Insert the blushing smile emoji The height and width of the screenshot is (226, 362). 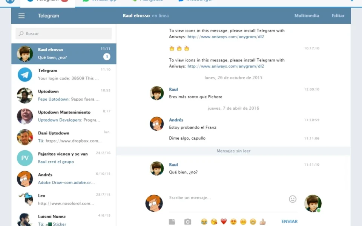pyautogui.click(x=243, y=221)
